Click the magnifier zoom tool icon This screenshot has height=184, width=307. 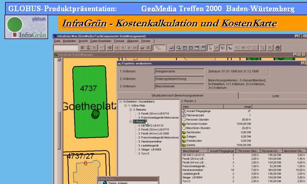(179, 48)
